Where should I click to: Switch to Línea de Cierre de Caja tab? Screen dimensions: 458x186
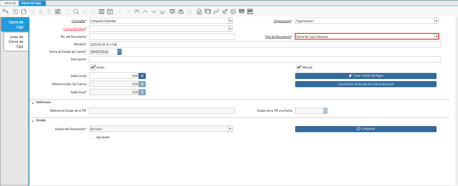pos(16,42)
